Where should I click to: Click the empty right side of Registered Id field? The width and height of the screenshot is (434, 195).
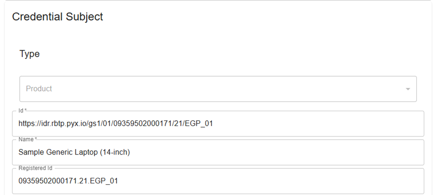click(x=323, y=181)
